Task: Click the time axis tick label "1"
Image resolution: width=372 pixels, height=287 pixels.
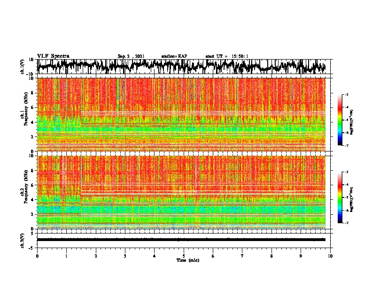Action: tap(66, 256)
